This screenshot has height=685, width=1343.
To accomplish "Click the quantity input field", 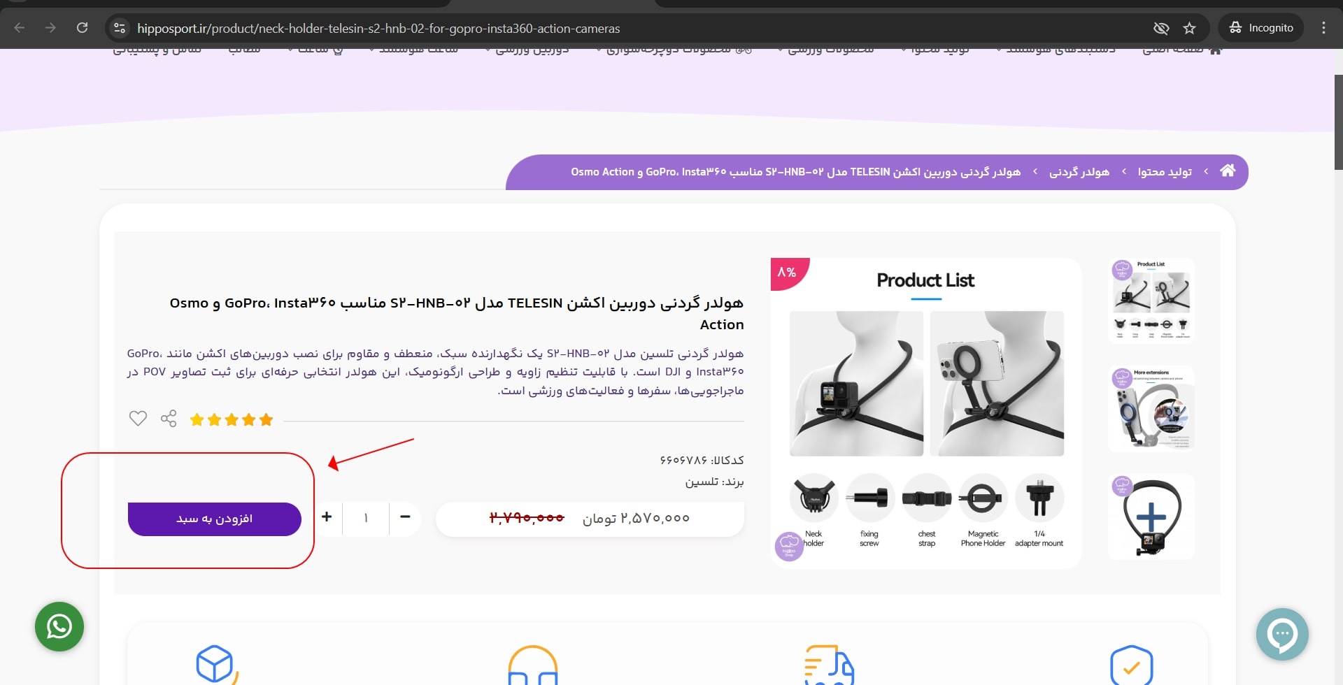I will (x=366, y=518).
